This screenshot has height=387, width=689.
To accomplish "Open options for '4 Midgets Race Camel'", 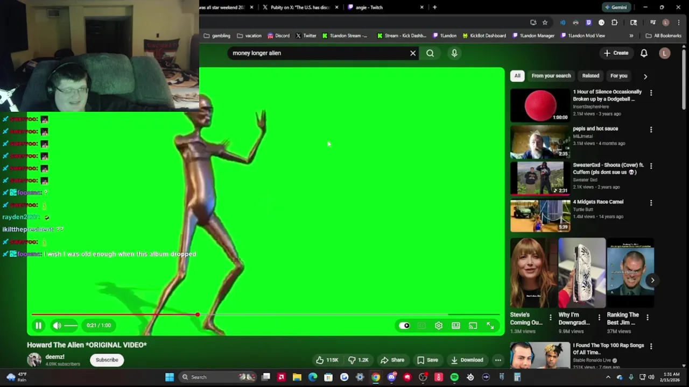I will point(651,203).
